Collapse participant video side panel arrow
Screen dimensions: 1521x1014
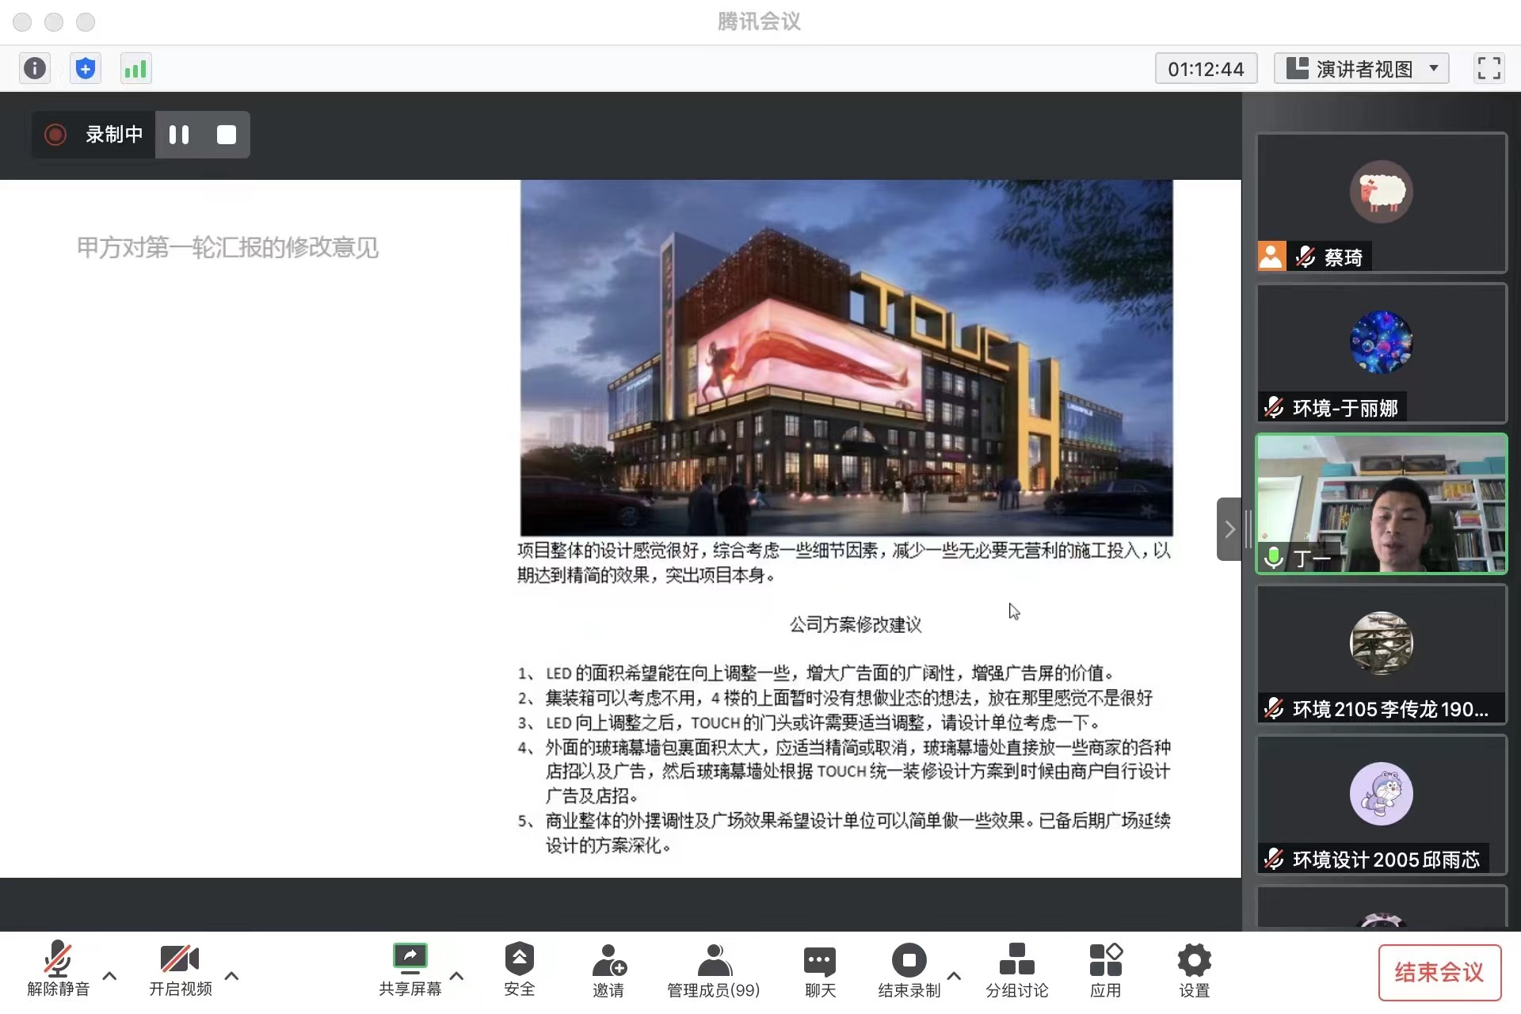pyautogui.click(x=1229, y=529)
